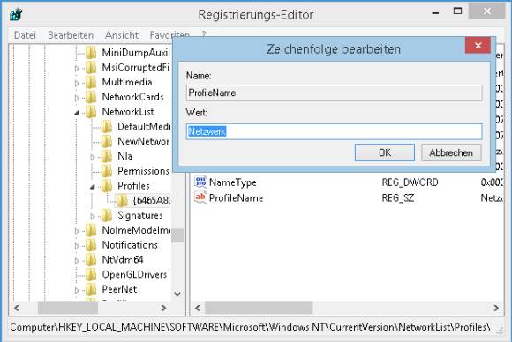This screenshot has height=342, width=512.
Task: Click the read-only Name field ProfileName
Action: [334, 93]
